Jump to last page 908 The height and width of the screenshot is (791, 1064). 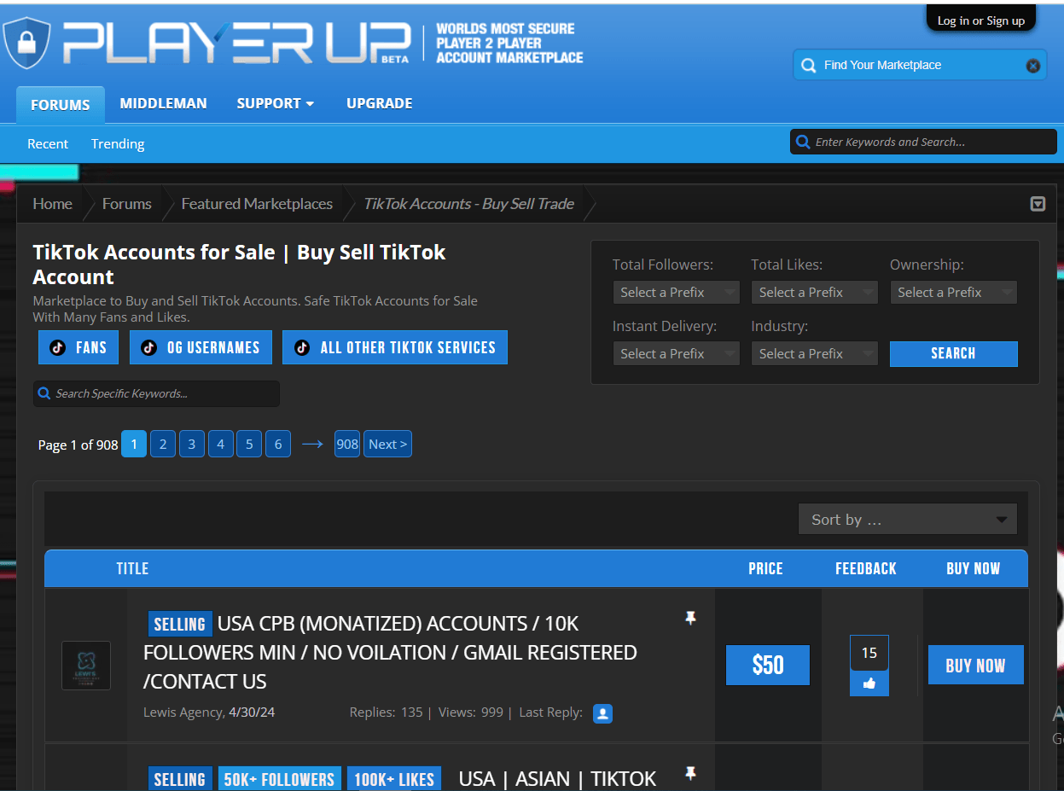(347, 444)
